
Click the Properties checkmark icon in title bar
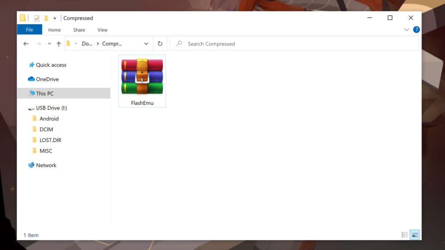coord(37,18)
